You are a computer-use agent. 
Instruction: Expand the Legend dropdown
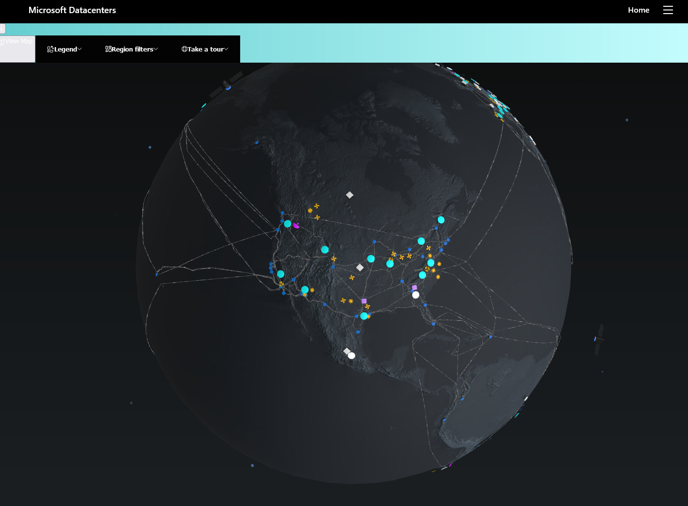pyautogui.click(x=65, y=49)
